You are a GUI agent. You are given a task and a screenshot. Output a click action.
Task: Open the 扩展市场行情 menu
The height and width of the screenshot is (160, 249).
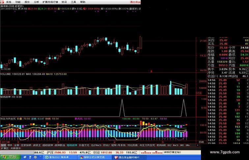(x=50, y=2)
